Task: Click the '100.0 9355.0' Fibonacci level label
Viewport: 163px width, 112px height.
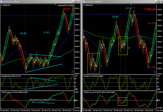Action: click(152, 67)
